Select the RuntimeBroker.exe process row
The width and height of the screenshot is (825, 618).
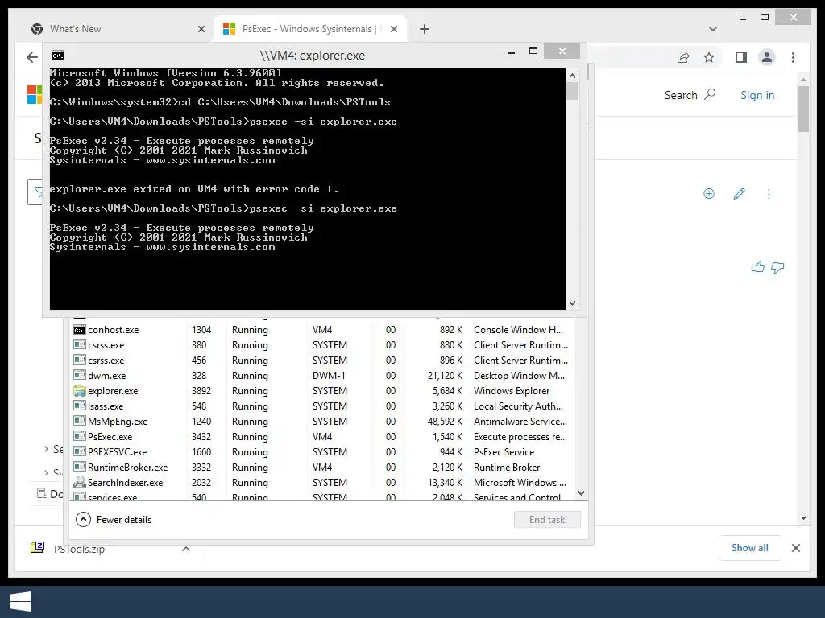[322, 467]
